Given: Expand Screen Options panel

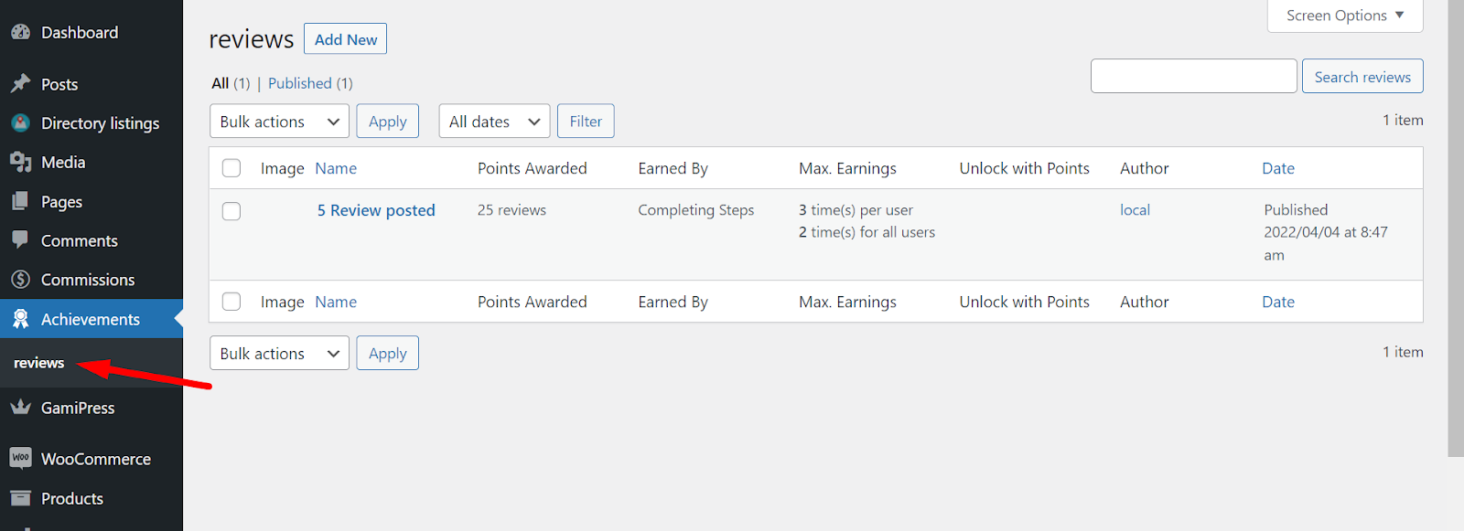Looking at the screenshot, I should 1345,16.
